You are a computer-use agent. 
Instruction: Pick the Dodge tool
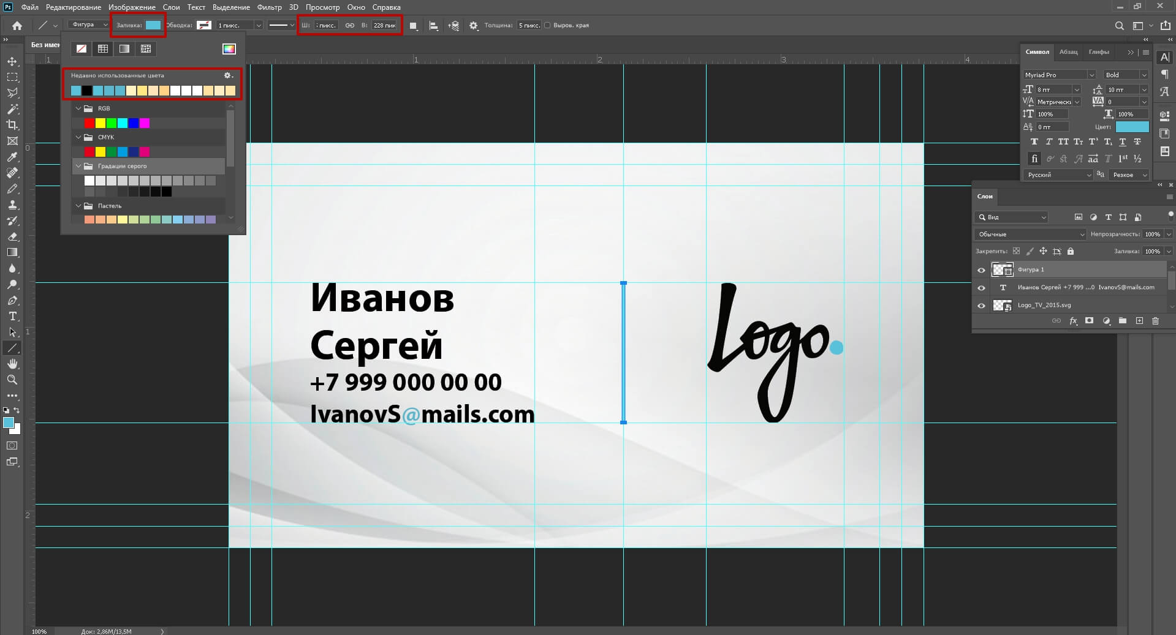point(12,284)
